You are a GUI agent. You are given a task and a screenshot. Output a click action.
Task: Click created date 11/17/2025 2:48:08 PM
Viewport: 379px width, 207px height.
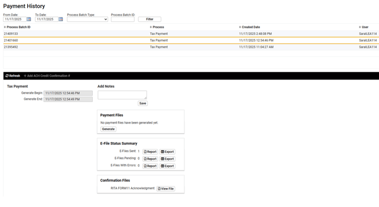pos(255,34)
